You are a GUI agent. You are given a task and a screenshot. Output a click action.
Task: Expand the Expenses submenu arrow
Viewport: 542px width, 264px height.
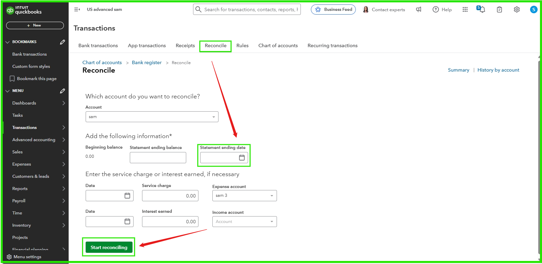(64, 164)
